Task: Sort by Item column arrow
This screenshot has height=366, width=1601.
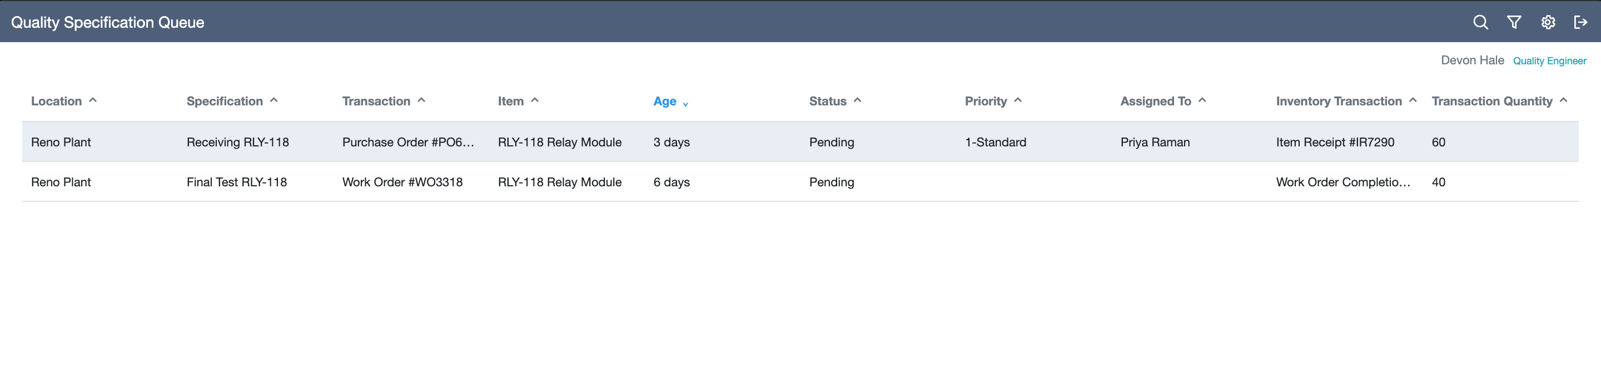Action: point(534,100)
